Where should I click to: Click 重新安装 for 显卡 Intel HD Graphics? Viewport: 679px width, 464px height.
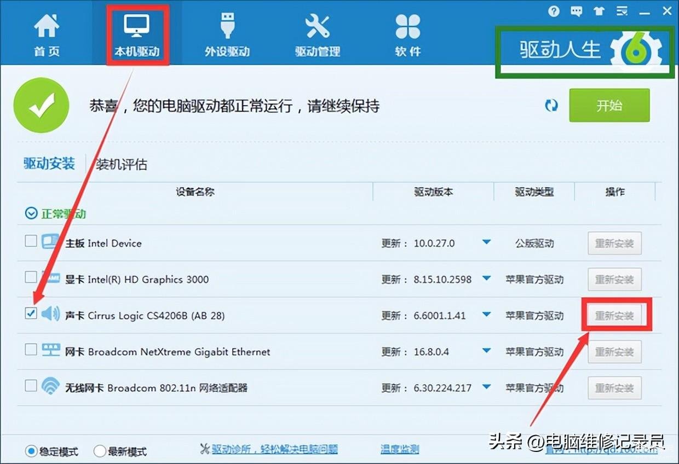(x=614, y=279)
